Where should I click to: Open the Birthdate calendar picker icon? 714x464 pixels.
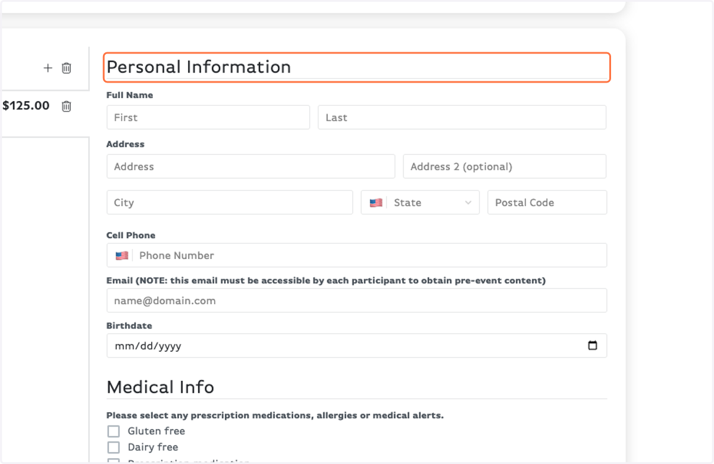point(593,345)
